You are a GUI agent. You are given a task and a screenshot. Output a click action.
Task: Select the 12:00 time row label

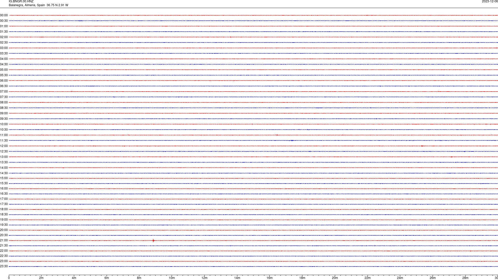pyautogui.click(x=4, y=146)
